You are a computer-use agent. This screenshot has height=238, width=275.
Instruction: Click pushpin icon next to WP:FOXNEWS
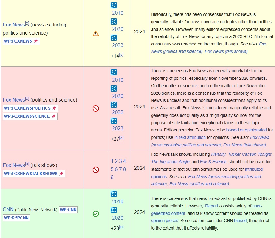36,41
